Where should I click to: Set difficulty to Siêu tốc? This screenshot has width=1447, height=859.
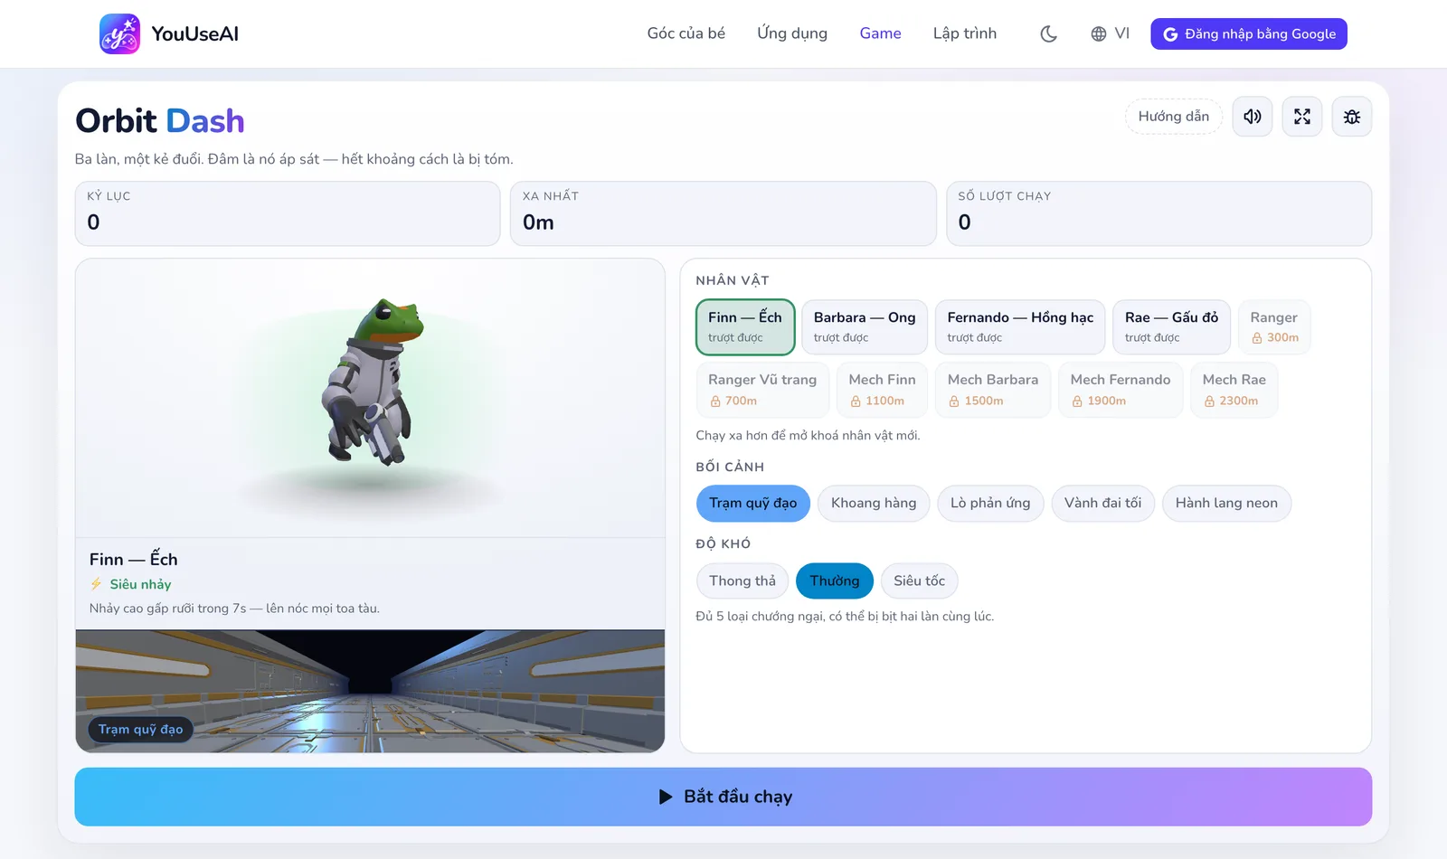point(919,581)
